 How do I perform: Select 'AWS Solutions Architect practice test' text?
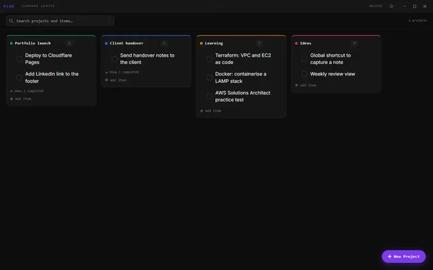(243, 96)
